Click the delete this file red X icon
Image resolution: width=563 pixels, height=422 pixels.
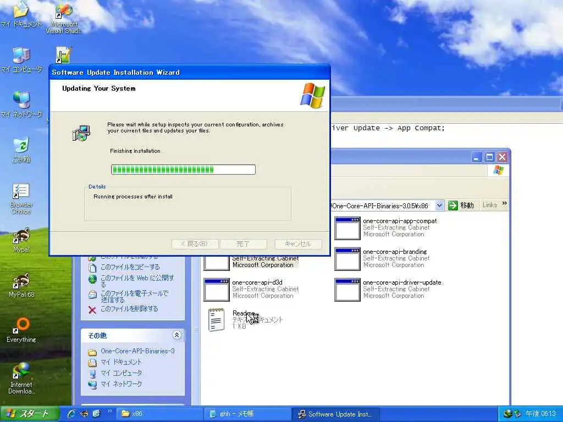click(92, 310)
